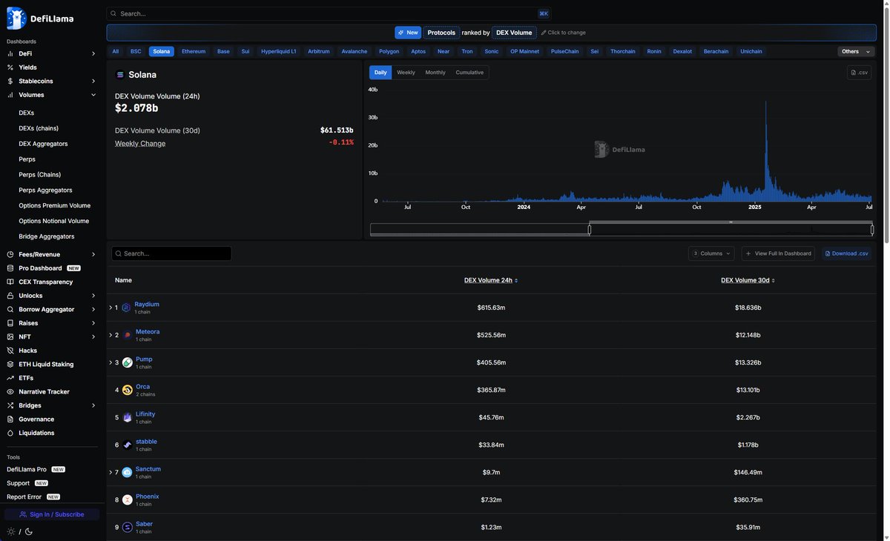This screenshot has height=541, width=890.
Task: Click the CEX Transparency book icon
Action: (x=10, y=282)
